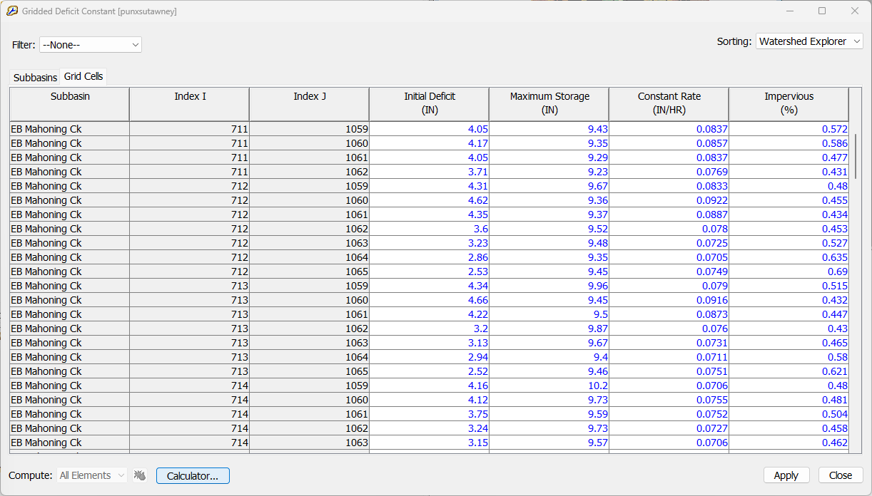Click the Impervious value 0.586
This screenshot has width=872, height=496.
click(x=789, y=143)
